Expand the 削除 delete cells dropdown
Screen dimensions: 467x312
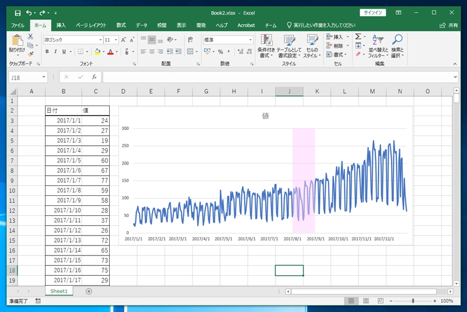(347, 45)
